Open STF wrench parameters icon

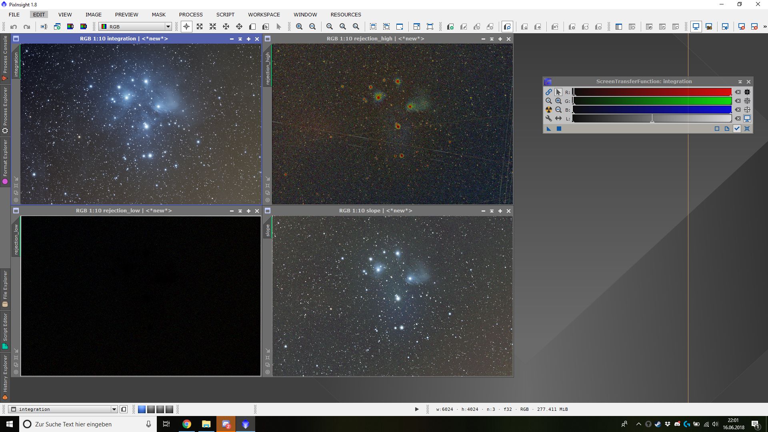(x=549, y=118)
